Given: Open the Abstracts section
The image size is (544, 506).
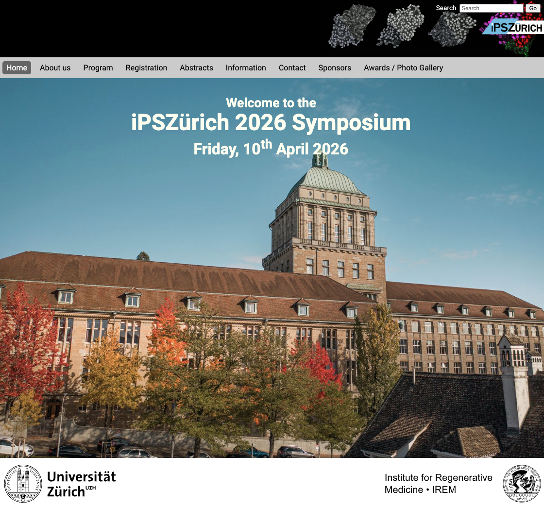Looking at the screenshot, I should pyautogui.click(x=196, y=68).
